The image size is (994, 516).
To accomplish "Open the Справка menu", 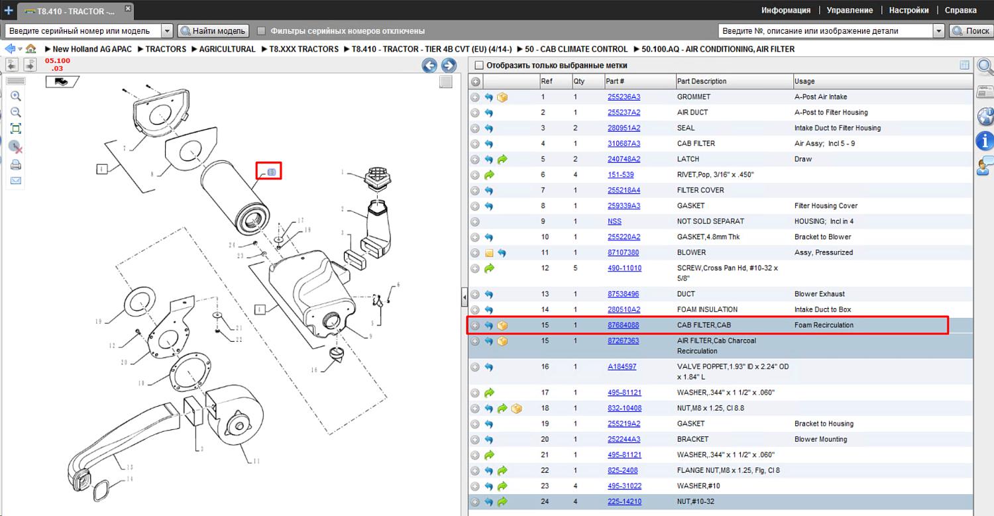I will (960, 11).
